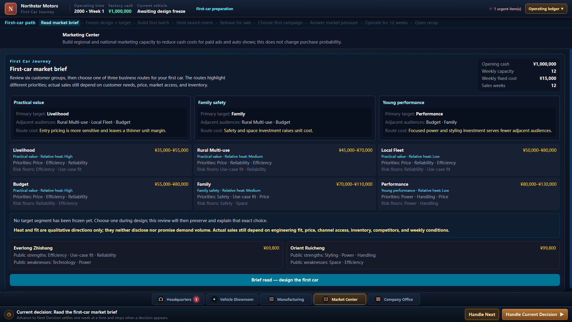Click the Manufacturing tab icon

coord(271,299)
